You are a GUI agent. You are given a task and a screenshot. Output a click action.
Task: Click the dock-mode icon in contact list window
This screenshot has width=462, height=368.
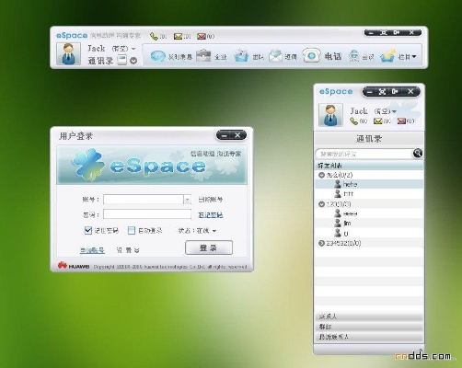pos(395,91)
